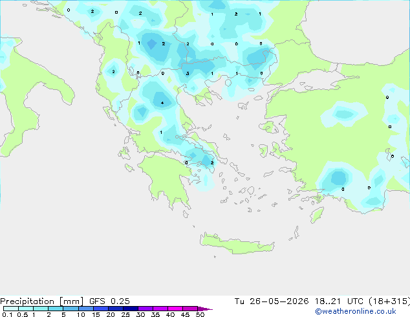Click the '15' legend scale label
Viewport: 410px width, 317px height.
[x=96, y=314]
